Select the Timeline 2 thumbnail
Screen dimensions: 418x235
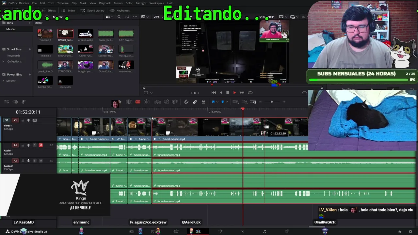[x=45, y=33]
